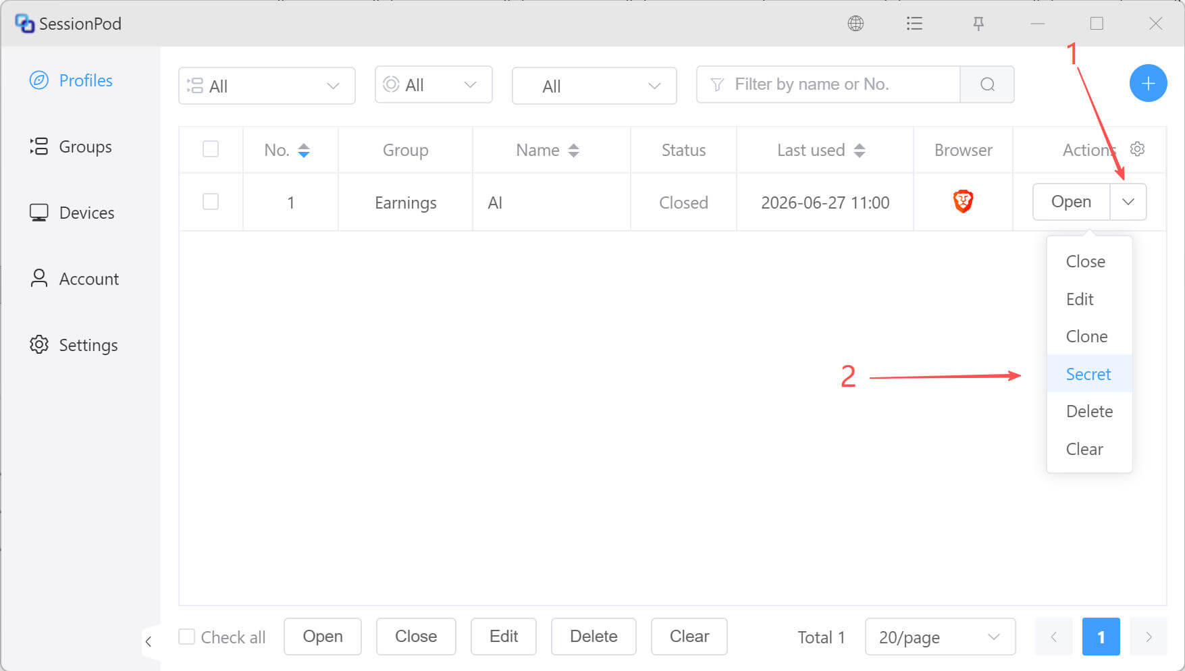Open Devices in the sidebar
Image resolution: width=1185 pixels, height=671 pixels.
coord(72,213)
